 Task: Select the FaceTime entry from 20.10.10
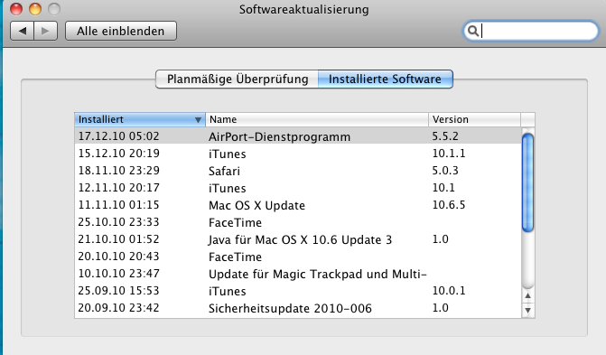pos(298,257)
